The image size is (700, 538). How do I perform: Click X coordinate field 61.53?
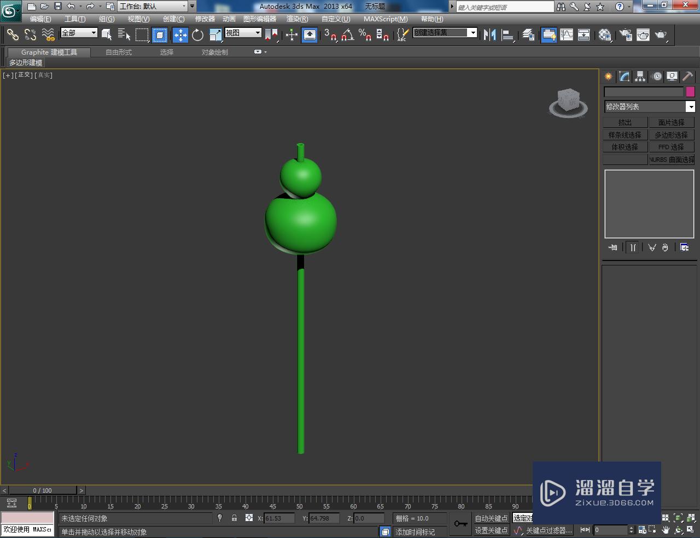tap(279, 518)
